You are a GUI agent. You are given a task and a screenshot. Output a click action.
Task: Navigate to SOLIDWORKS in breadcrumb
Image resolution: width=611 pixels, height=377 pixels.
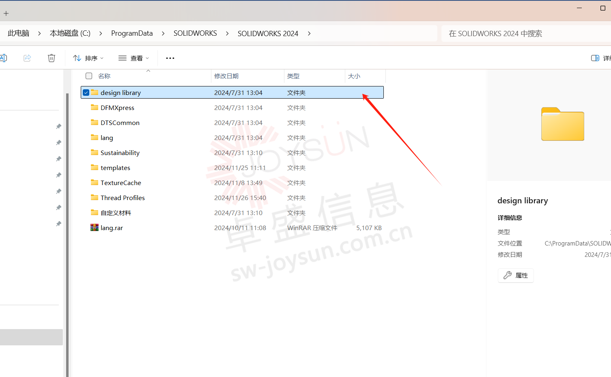click(195, 33)
